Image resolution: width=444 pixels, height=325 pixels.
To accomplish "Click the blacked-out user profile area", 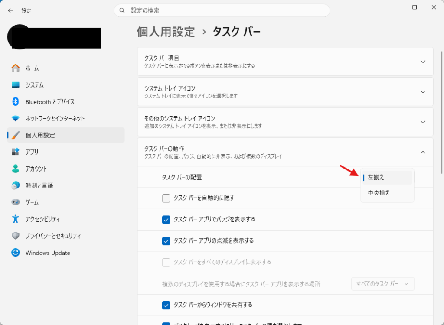I will (54, 37).
